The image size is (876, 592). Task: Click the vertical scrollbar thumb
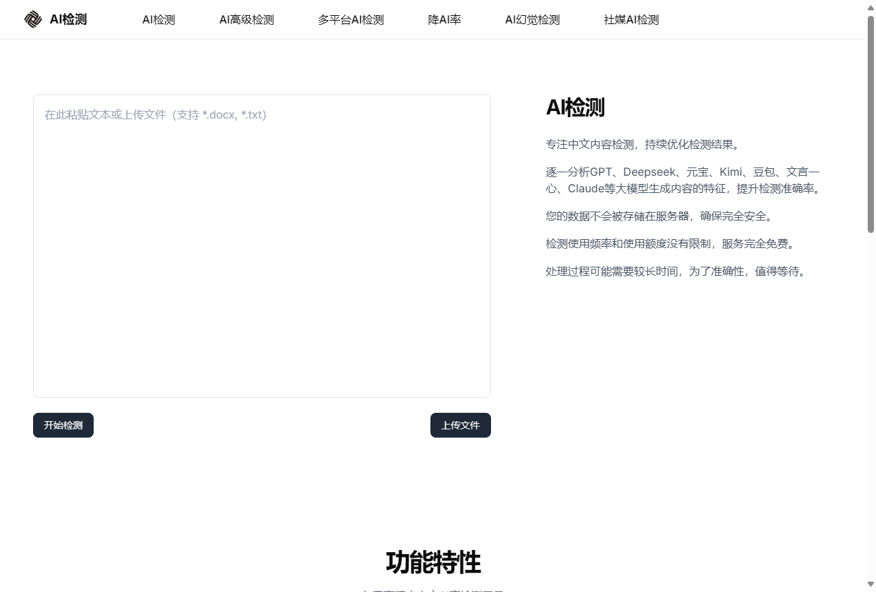click(870, 124)
